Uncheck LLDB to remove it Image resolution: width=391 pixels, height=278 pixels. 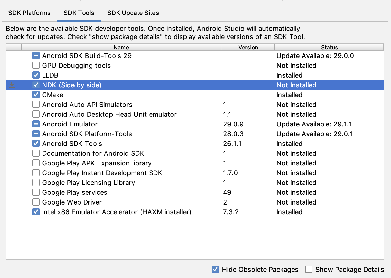(36, 75)
